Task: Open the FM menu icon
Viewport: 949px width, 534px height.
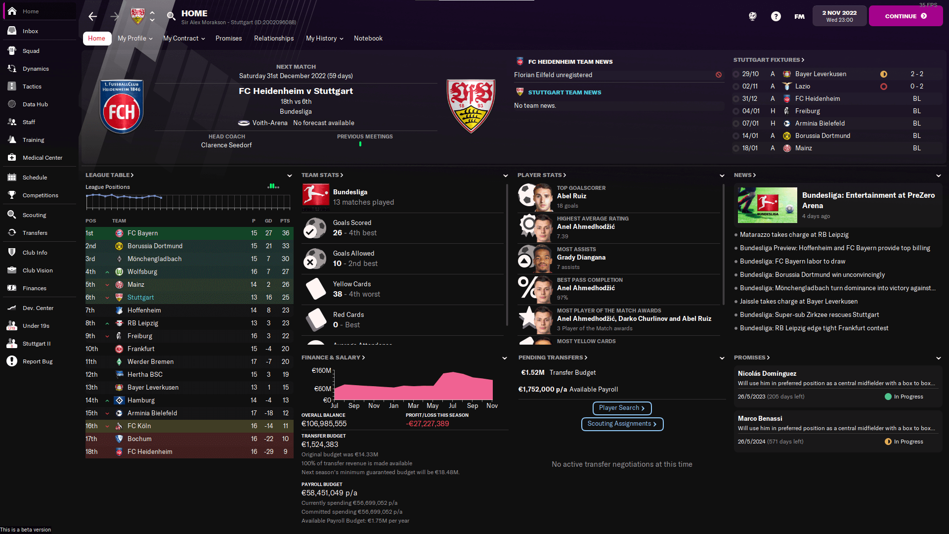Action: (799, 16)
